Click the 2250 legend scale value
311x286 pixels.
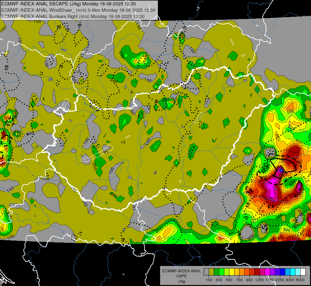point(280,280)
